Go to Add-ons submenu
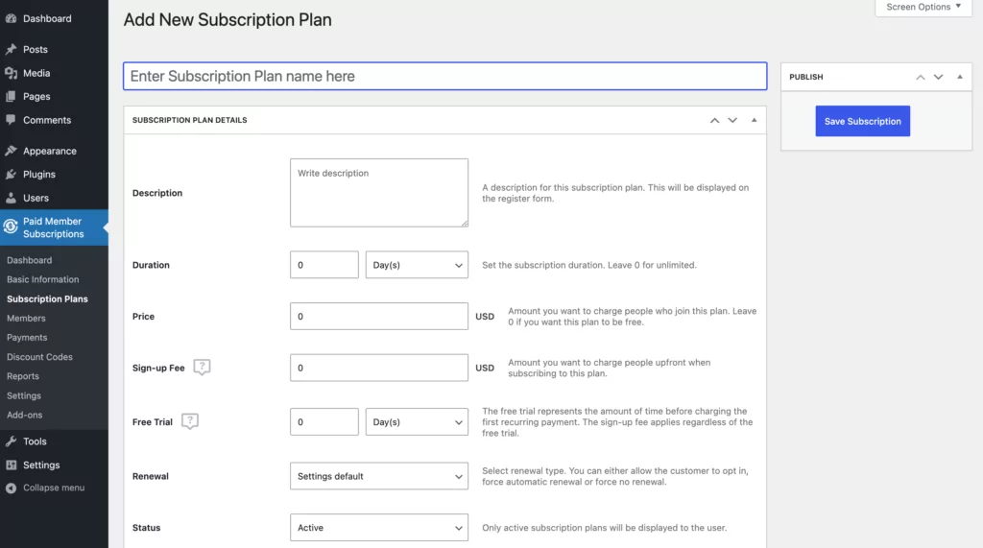983x548 pixels. [x=24, y=415]
